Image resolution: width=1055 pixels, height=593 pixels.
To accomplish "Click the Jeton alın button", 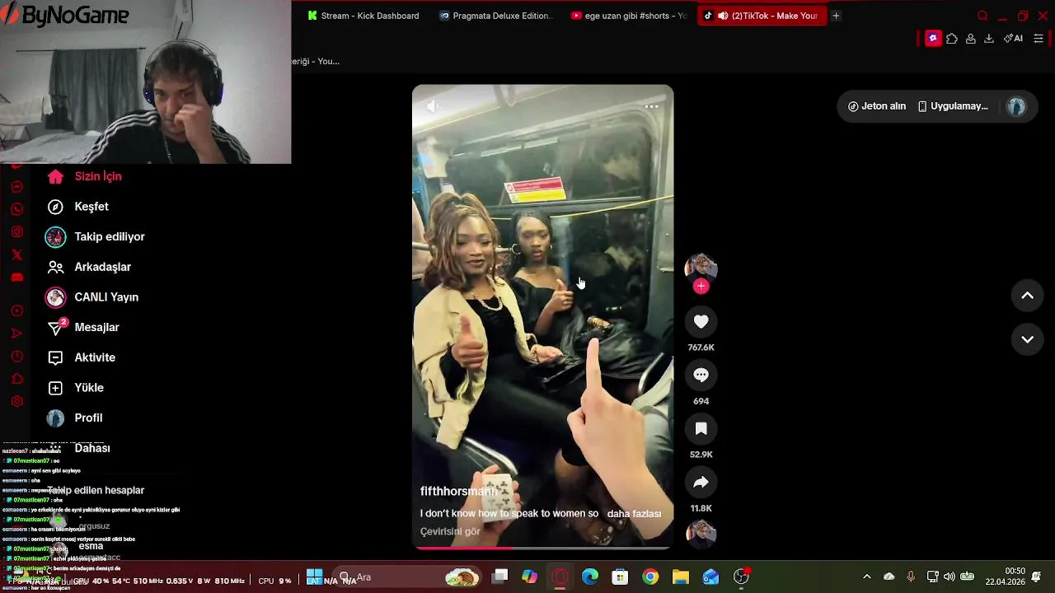I will tap(877, 106).
